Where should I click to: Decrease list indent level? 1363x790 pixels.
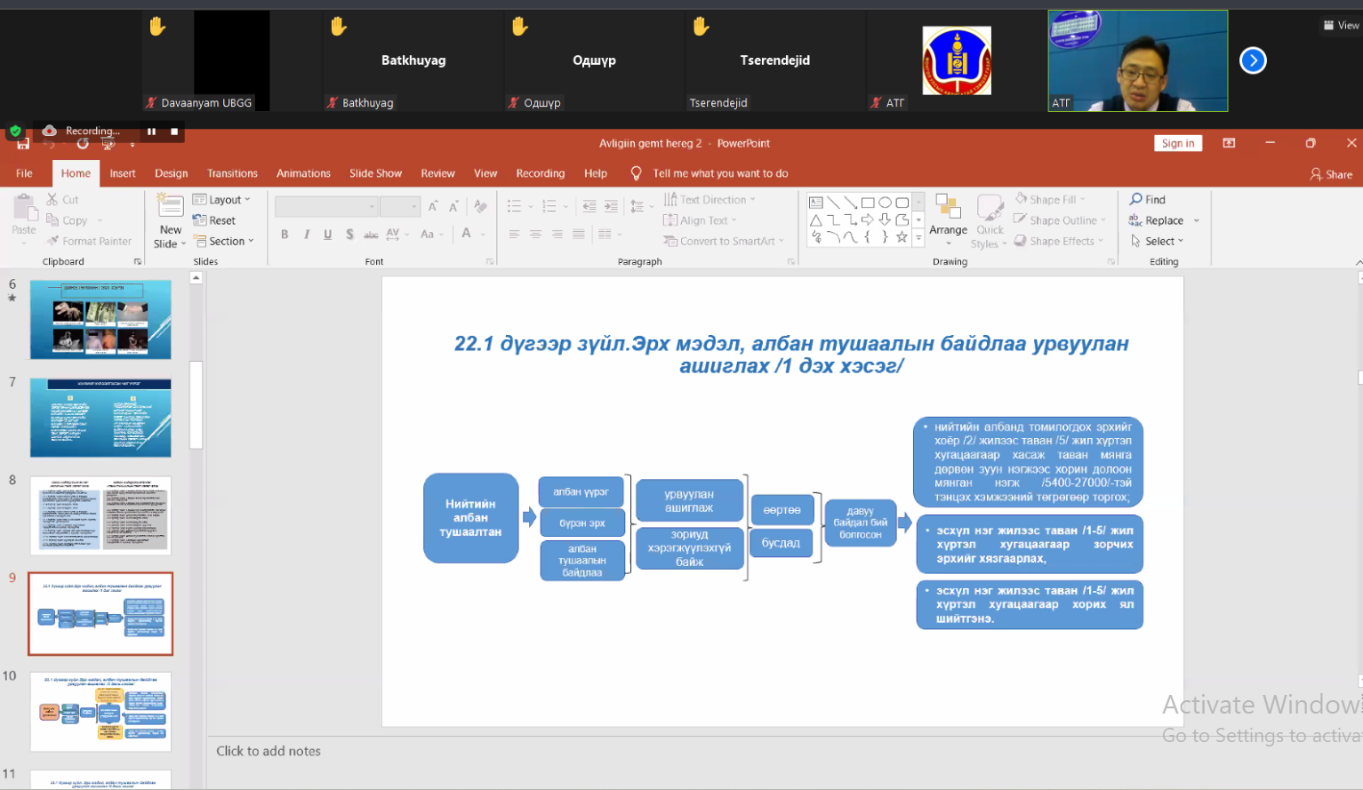(589, 206)
